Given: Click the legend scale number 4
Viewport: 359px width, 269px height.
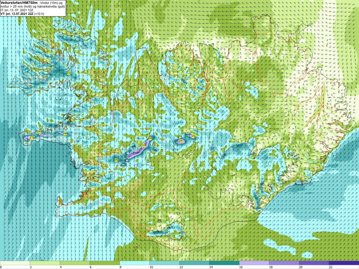Looking at the screenshot, I should [x=61, y=267].
